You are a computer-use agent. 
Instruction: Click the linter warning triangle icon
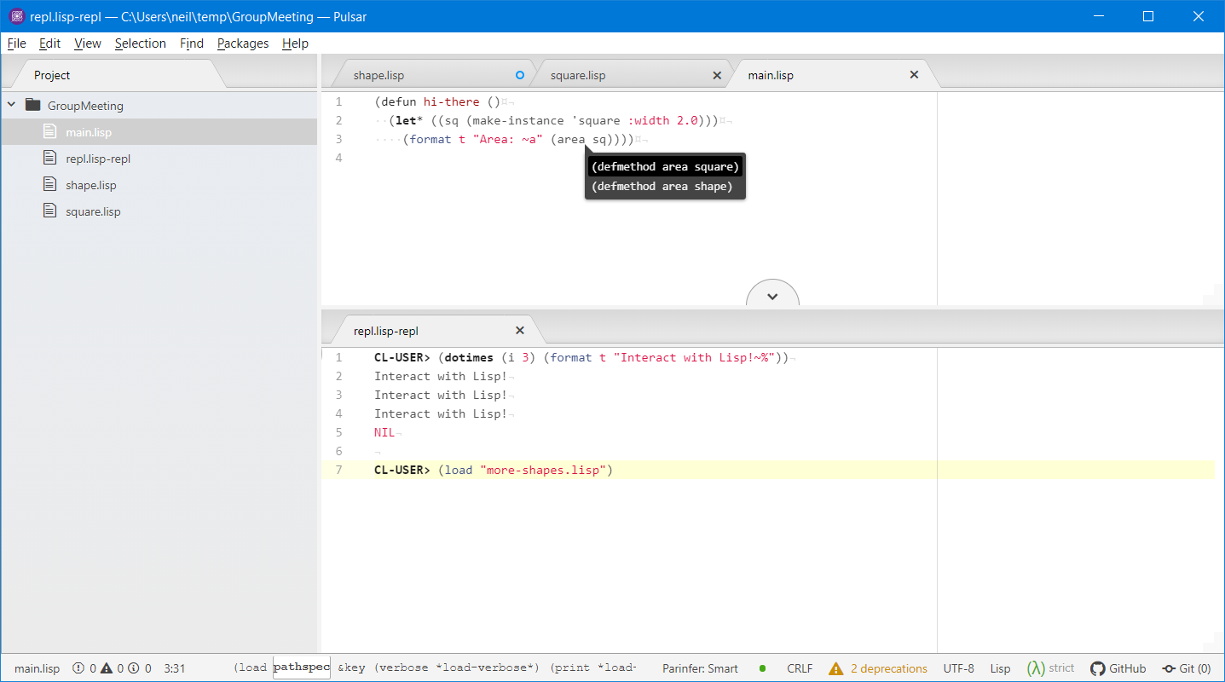(x=107, y=668)
